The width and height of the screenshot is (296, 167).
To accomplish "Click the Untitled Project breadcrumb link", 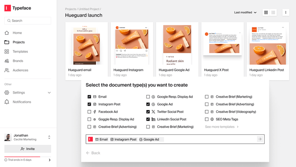I will [89, 9].
